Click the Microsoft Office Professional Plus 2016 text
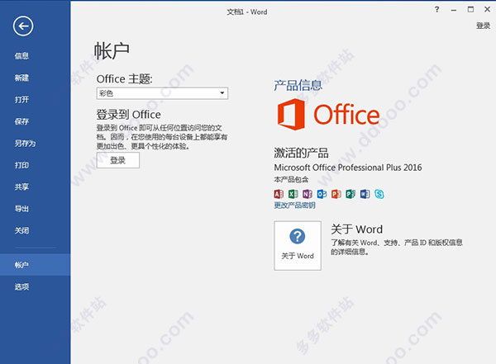The height and width of the screenshot is (364, 496). [x=348, y=168]
